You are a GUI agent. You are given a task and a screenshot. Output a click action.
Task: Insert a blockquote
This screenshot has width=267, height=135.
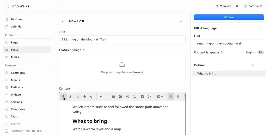pos(128,97)
